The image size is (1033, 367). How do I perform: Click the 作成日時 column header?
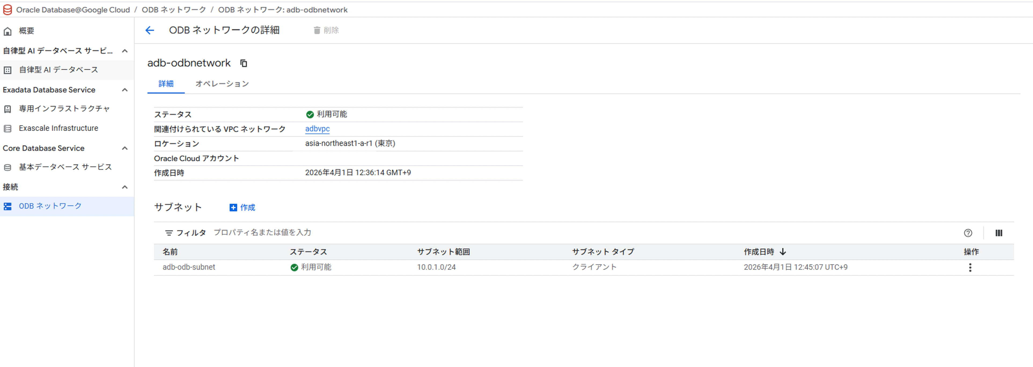[x=759, y=252]
